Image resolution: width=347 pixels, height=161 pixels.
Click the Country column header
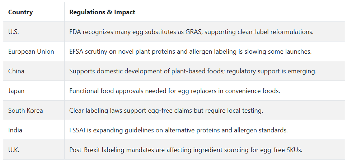point(20,12)
